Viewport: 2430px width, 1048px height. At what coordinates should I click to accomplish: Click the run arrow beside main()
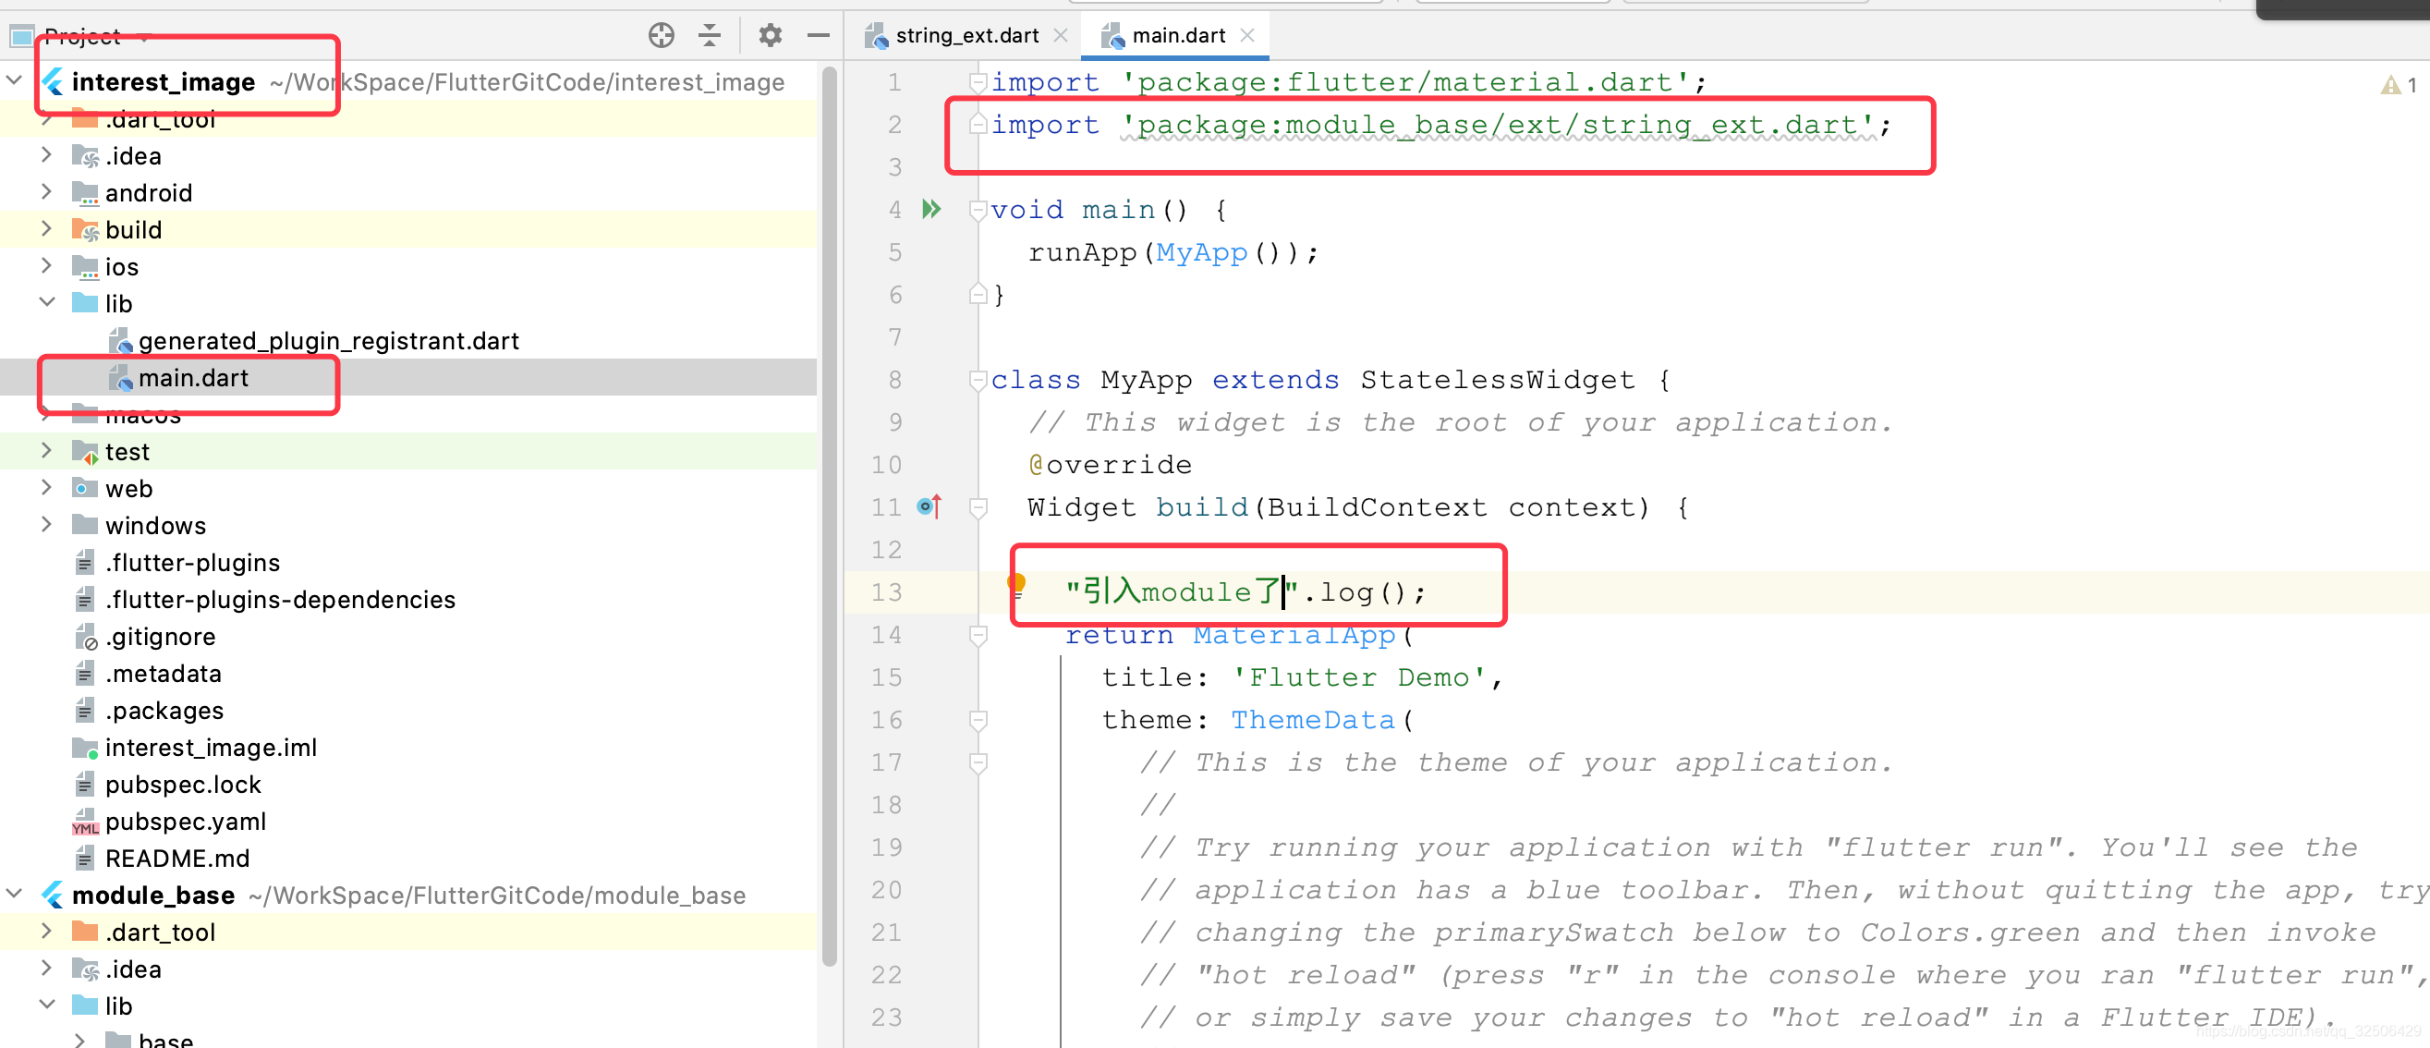931,209
